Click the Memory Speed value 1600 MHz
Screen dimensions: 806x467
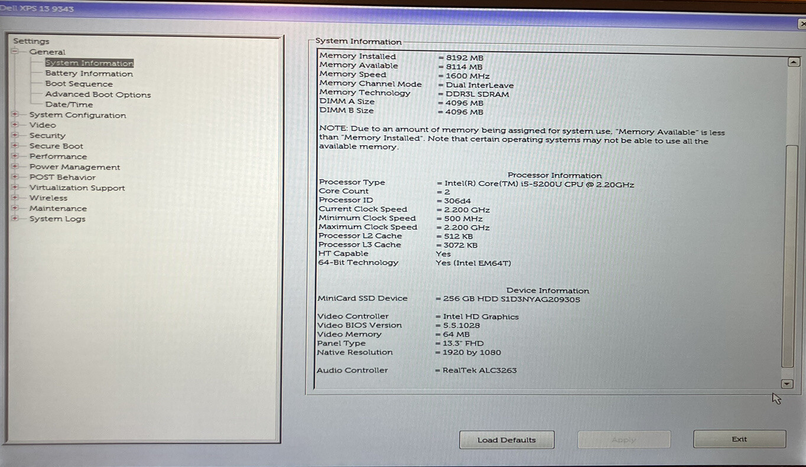coord(467,76)
